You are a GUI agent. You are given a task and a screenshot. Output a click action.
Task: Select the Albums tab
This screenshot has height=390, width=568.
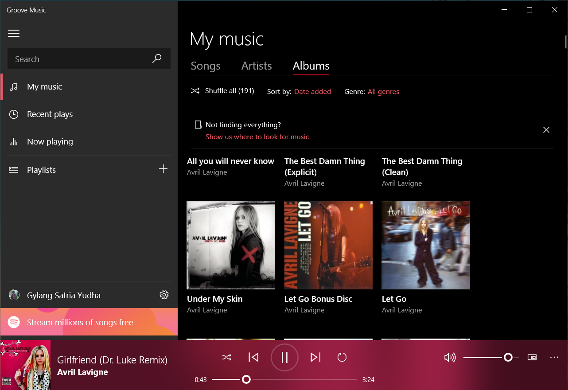click(311, 66)
